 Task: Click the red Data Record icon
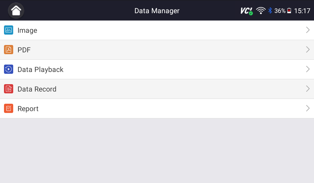9,89
